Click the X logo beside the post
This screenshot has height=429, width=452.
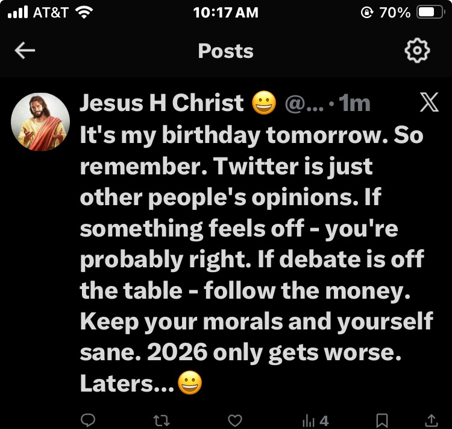(428, 104)
